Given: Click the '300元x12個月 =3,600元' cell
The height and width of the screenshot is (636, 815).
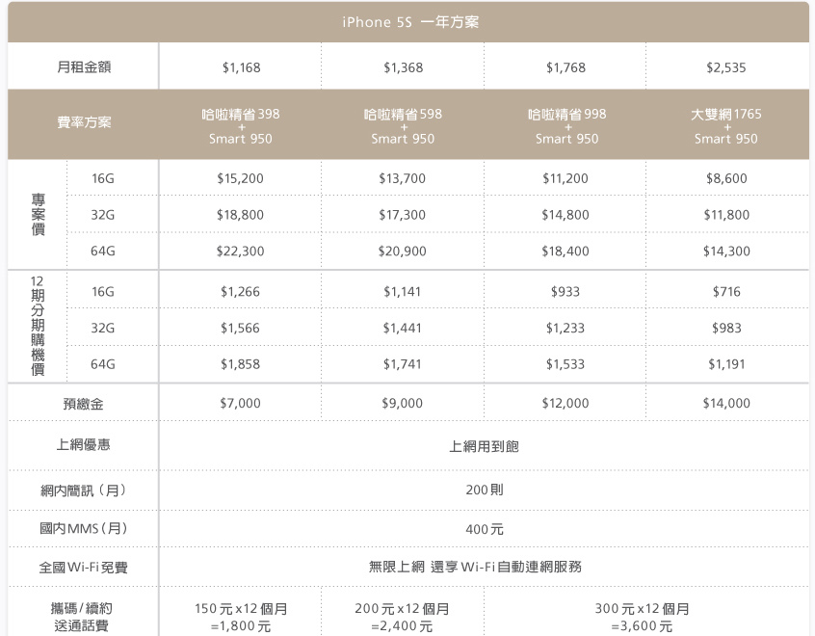Looking at the screenshot, I should pos(642,617).
